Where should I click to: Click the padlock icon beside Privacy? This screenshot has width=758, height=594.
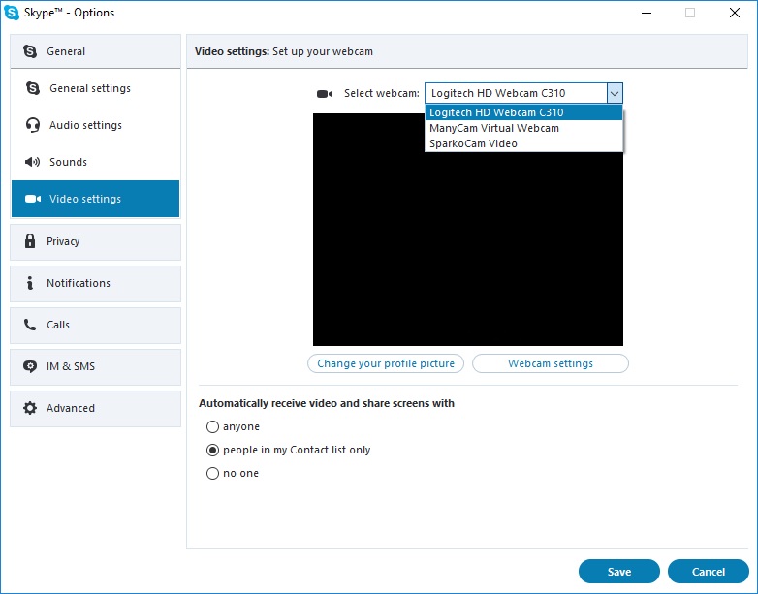pos(30,240)
